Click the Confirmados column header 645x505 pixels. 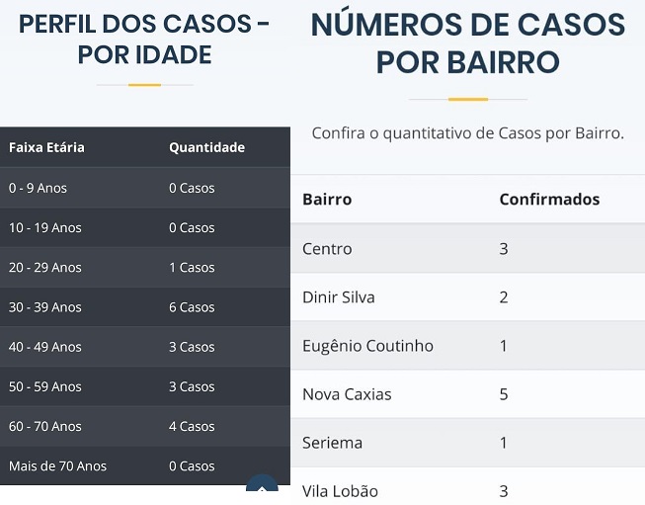pos(549,200)
